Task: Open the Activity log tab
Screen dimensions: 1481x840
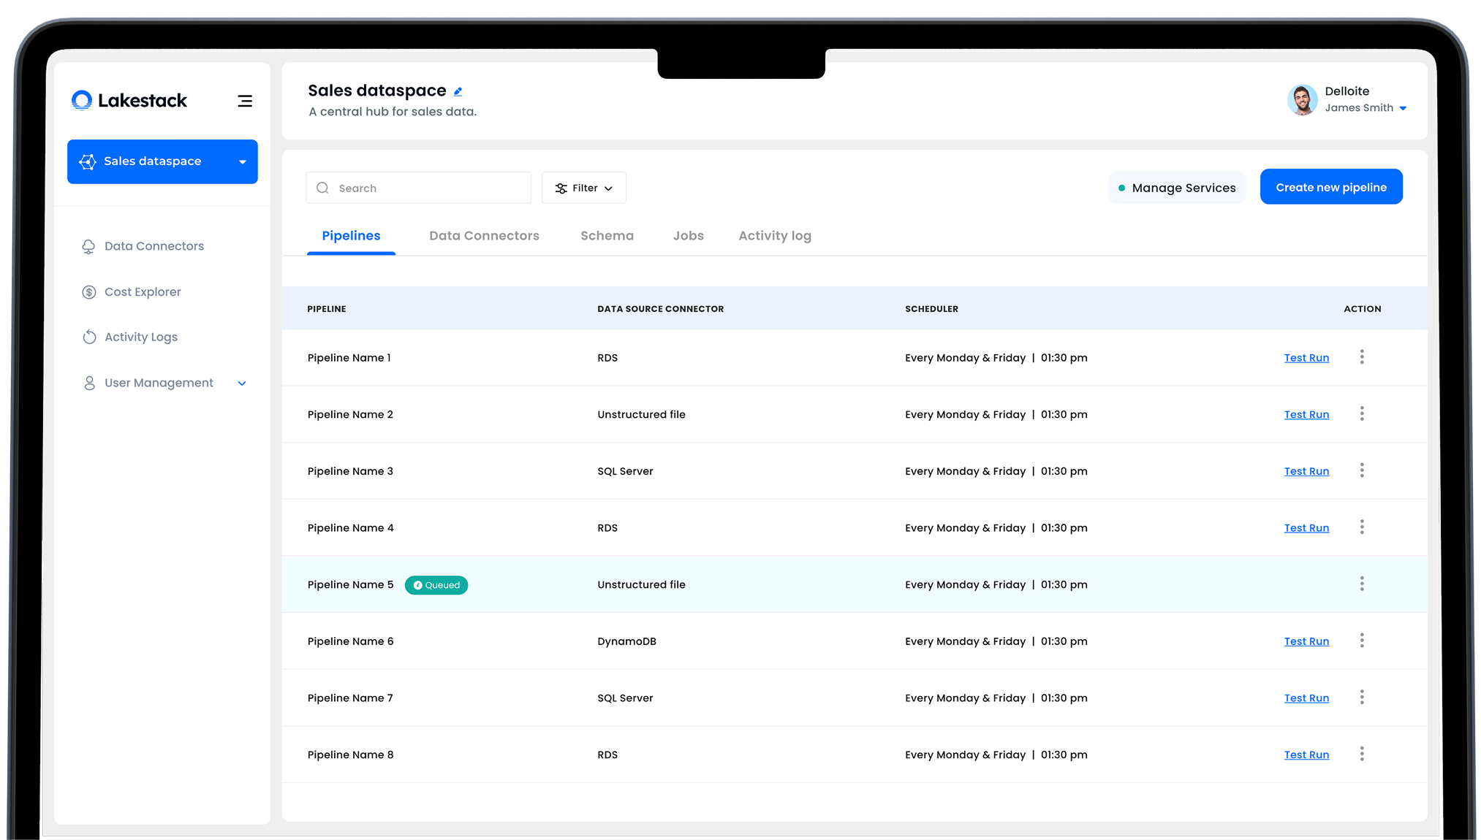Action: pos(774,236)
